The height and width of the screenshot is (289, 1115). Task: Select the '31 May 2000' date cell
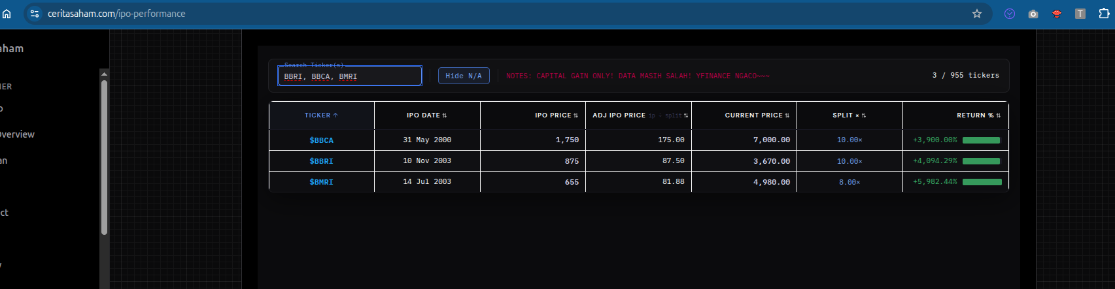click(x=427, y=140)
